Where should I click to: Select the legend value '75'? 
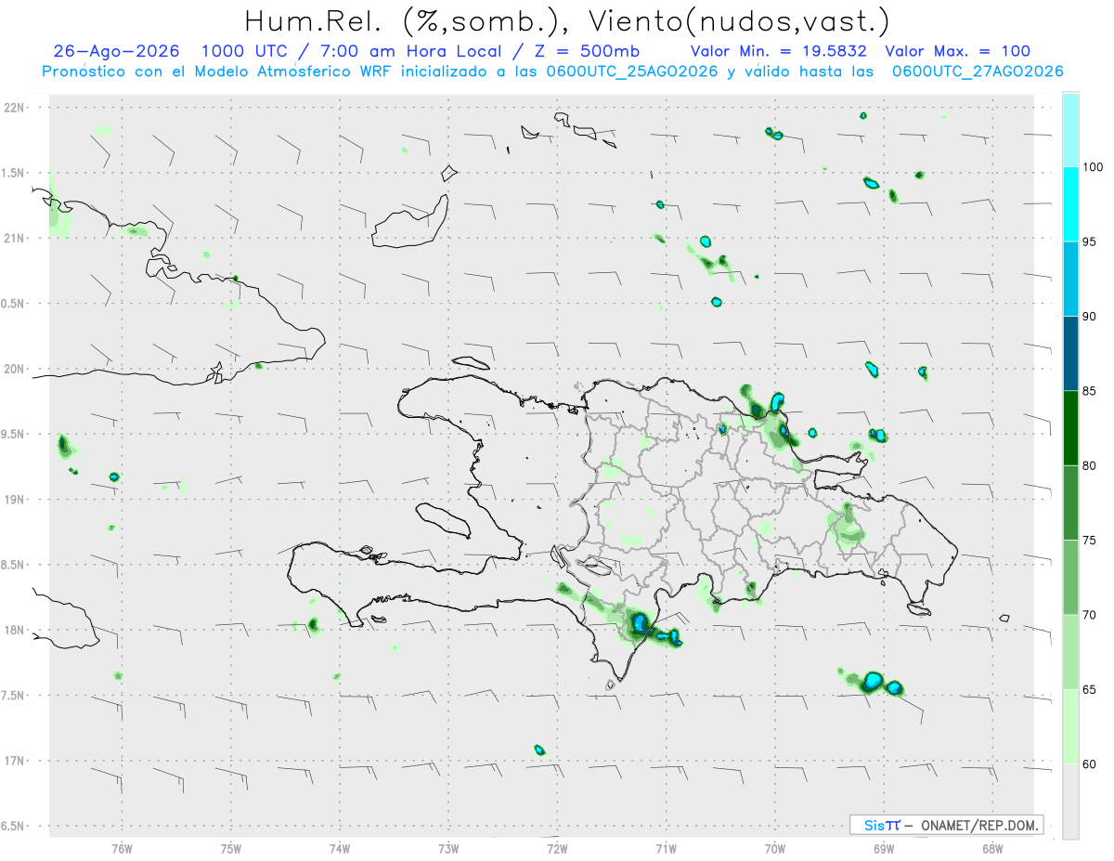(1090, 541)
